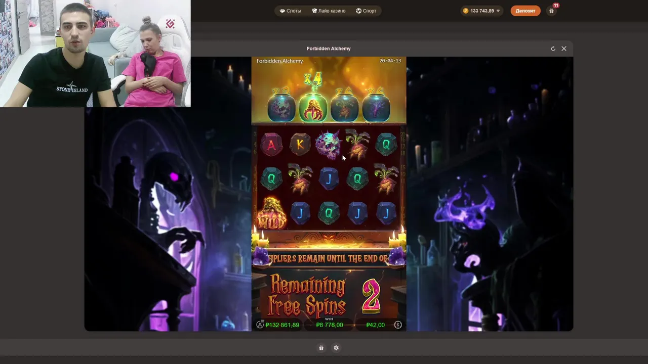Click the 20:04:13 game clock

[x=390, y=61]
